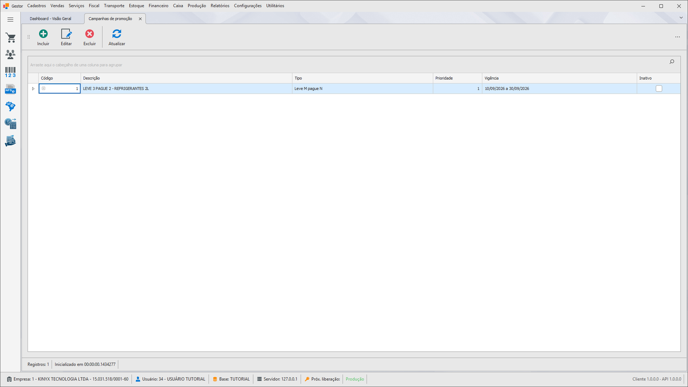Image resolution: width=688 pixels, height=387 pixels.
Task: Open the financial calculator sidebar icon
Action: (x=10, y=124)
